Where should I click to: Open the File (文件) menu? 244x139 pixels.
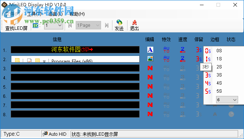click(x=13, y=14)
